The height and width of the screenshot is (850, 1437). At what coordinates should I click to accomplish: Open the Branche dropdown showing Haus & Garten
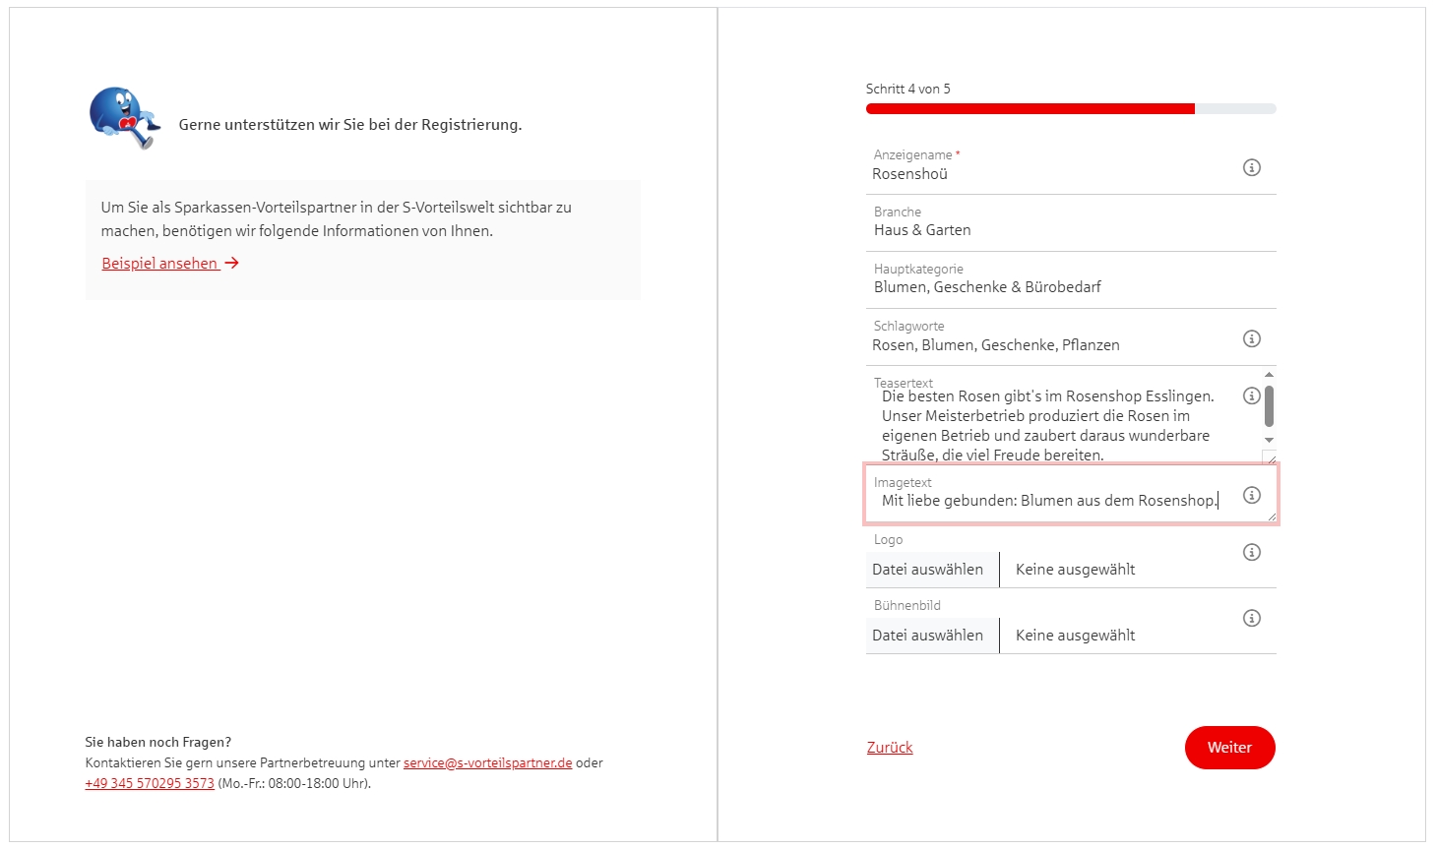point(1071,223)
